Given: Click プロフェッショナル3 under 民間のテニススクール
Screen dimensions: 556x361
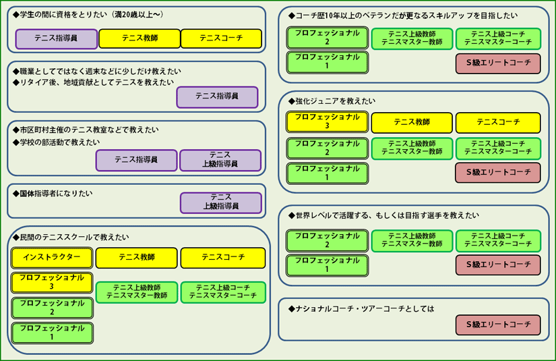Looking at the screenshot, I should pos(52,283).
